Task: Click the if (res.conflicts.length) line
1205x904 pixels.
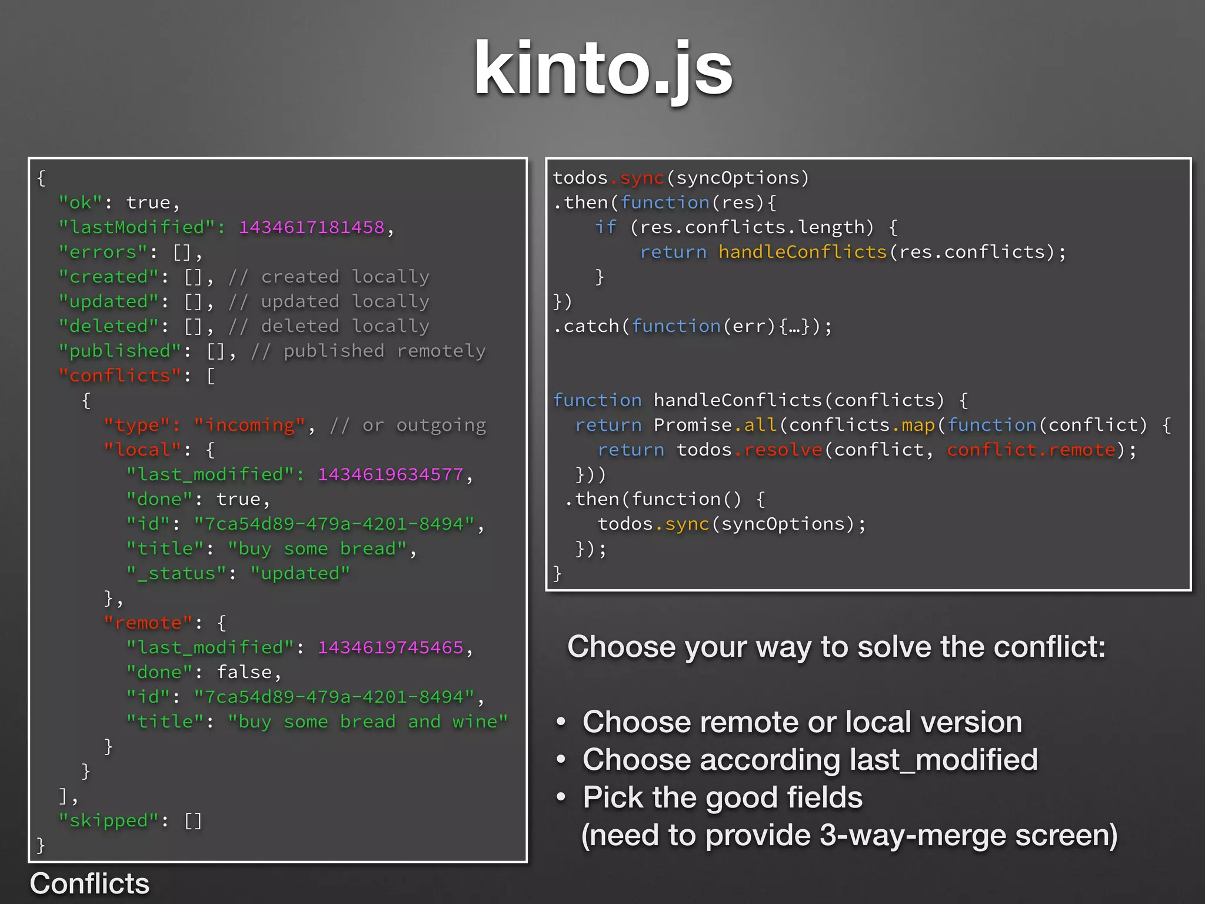Action: point(746,227)
